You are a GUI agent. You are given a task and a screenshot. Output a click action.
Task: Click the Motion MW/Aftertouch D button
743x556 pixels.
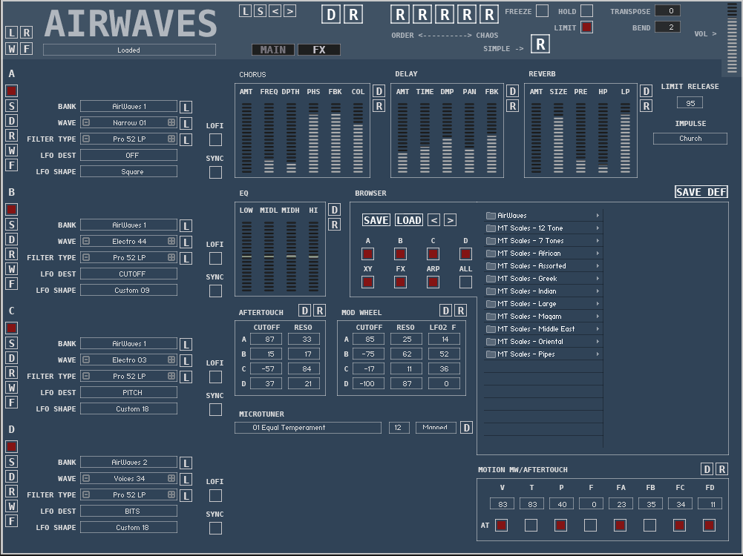707,469
